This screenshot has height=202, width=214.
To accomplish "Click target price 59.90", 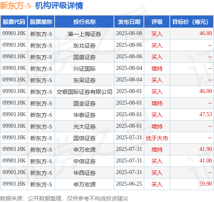I will (206, 184).
